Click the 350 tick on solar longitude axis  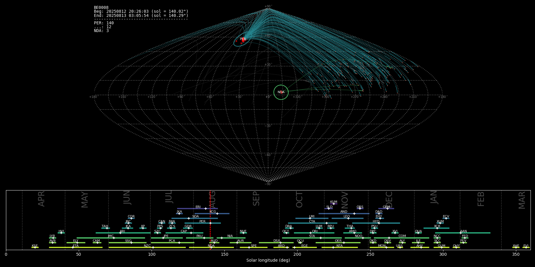pos(516,254)
